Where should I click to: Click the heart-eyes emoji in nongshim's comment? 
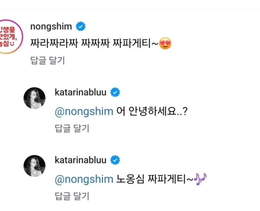(165, 43)
